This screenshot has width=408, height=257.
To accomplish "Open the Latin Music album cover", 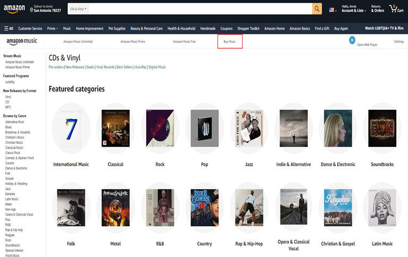I will pyautogui.click(x=382, y=208).
